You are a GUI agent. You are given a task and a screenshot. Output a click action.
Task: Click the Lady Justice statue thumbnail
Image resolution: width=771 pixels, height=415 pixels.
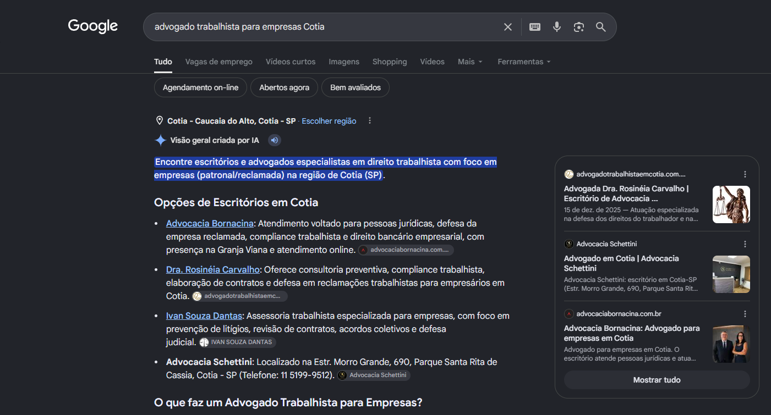[731, 204]
